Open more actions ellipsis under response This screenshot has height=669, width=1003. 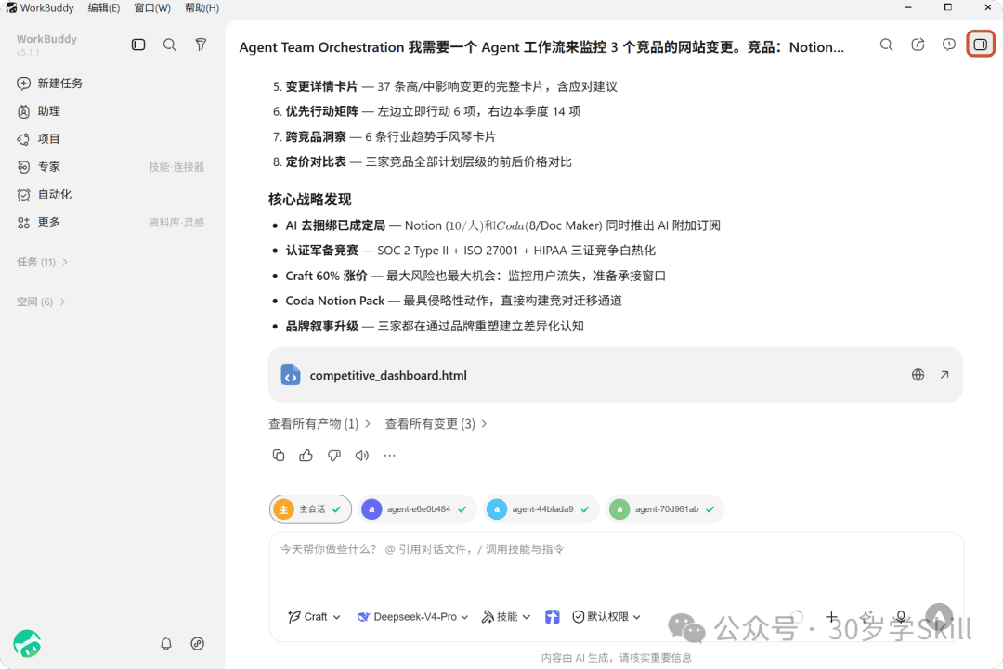[x=389, y=456]
